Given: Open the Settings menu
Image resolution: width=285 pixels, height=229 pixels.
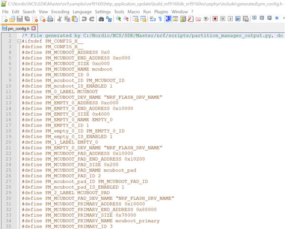Looking at the screenshot, I should pos(103,11).
